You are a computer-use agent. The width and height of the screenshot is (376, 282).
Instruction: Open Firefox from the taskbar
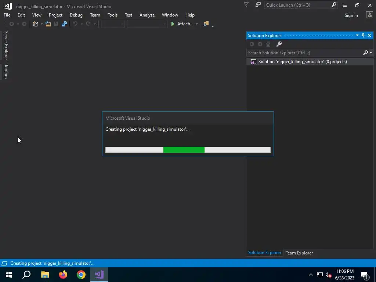[63, 275]
